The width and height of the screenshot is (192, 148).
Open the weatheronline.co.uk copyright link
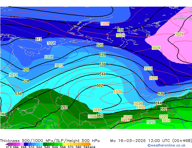point(167,145)
